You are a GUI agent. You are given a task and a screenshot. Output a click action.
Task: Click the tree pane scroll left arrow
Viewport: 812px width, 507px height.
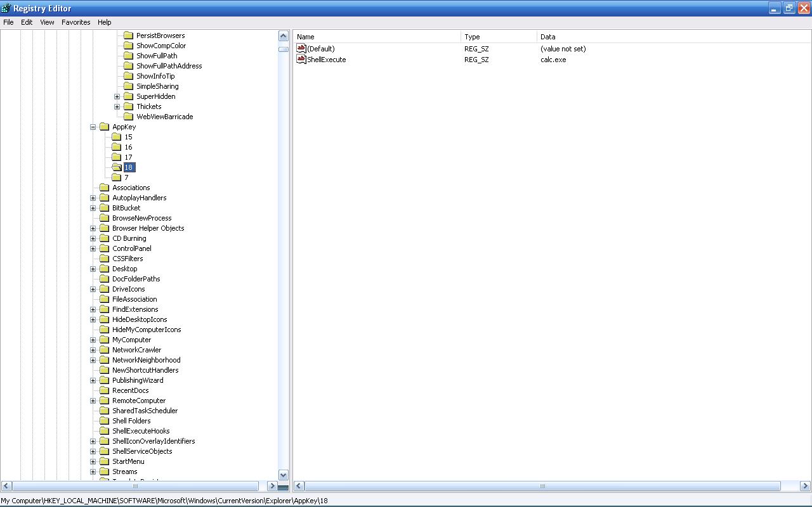click(6, 486)
